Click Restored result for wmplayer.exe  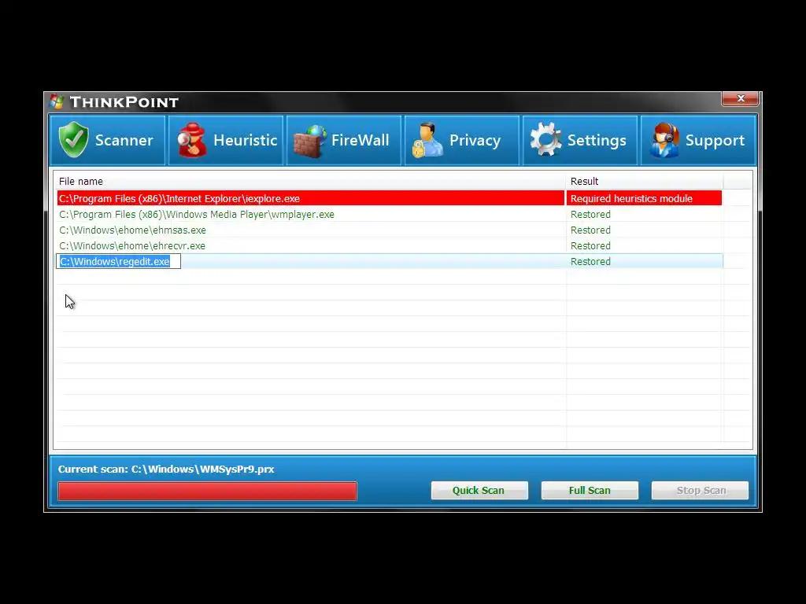[x=590, y=214]
